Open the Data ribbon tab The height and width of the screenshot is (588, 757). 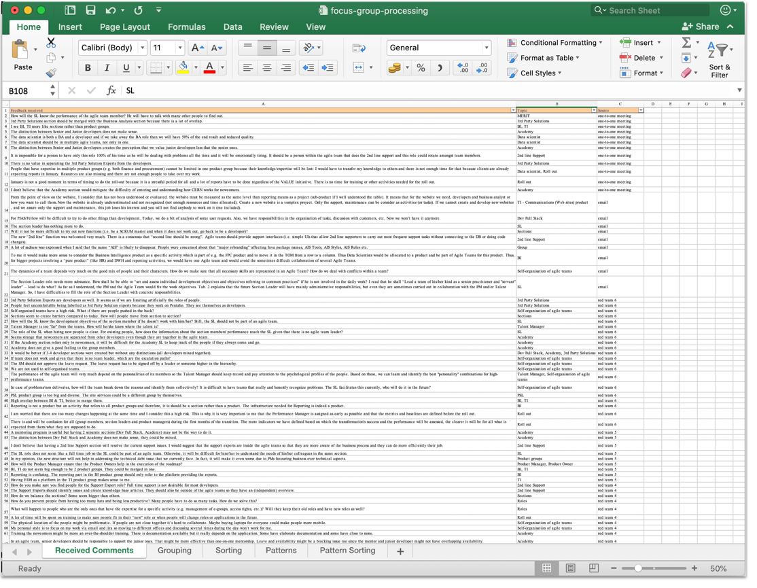point(232,27)
